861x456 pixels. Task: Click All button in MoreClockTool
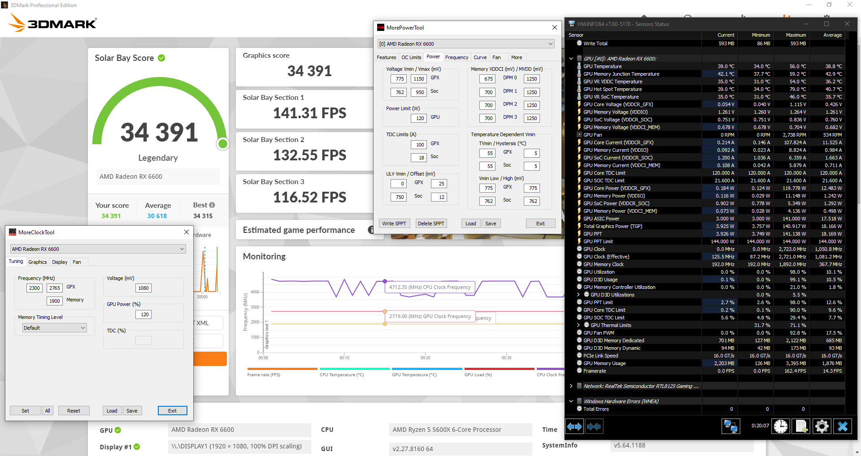pyautogui.click(x=48, y=411)
